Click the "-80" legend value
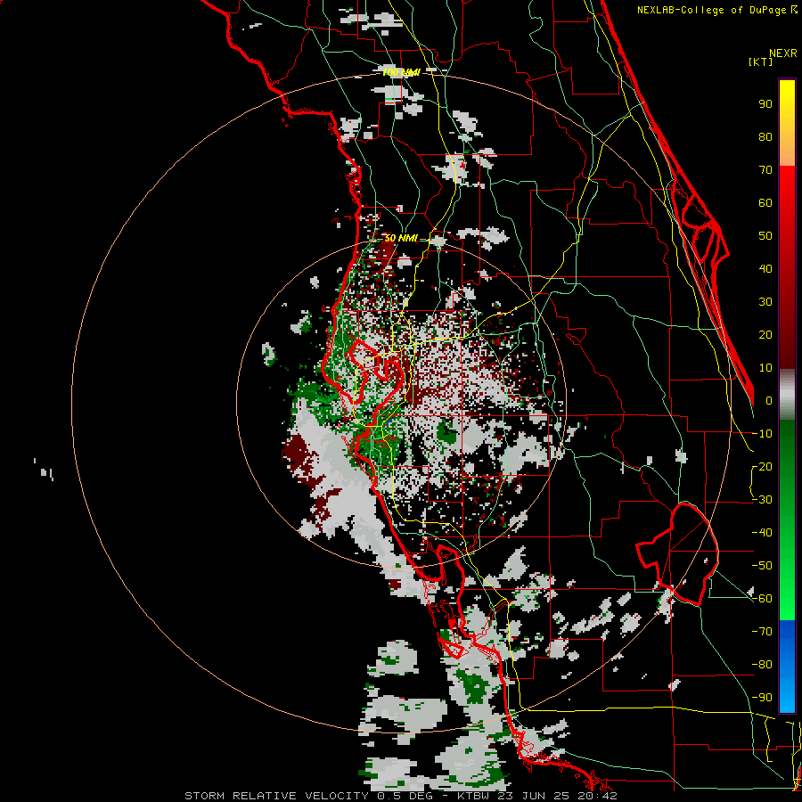Viewport: 802px width, 802px height. [x=762, y=665]
